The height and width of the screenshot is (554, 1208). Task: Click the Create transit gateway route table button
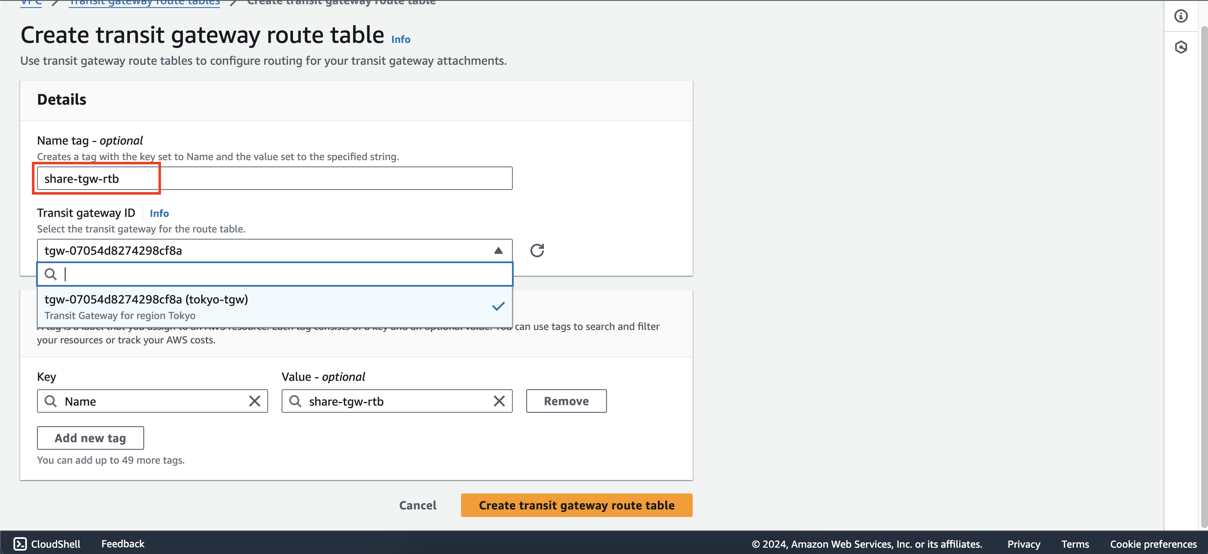[576, 505]
